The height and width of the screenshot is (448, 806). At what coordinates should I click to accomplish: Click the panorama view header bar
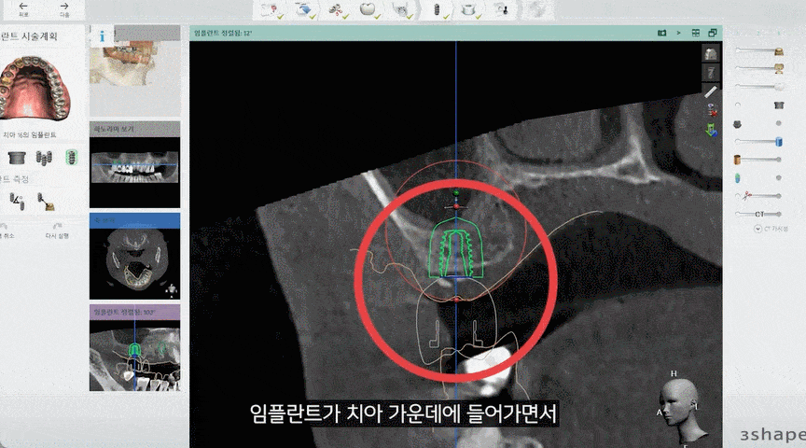click(135, 129)
